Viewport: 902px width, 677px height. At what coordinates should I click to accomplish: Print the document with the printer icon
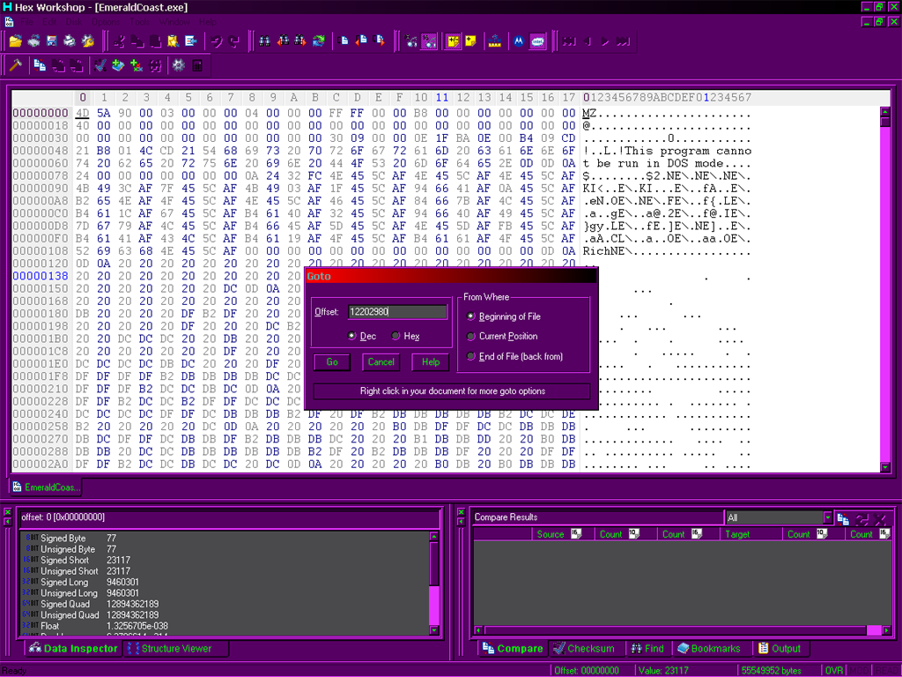pyautogui.click(x=70, y=41)
